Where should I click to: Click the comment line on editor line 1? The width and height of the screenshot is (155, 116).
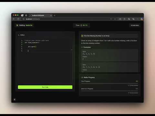click(37, 41)
